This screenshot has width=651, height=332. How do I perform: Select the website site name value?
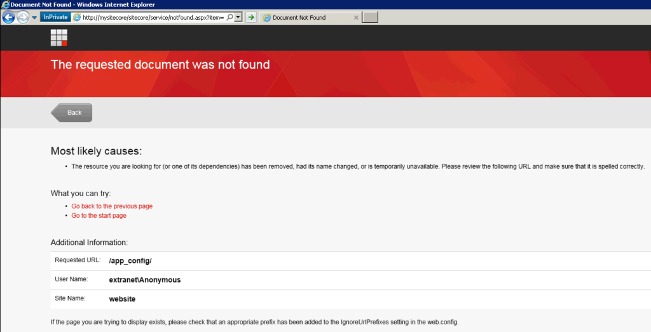tap(122, 299)
